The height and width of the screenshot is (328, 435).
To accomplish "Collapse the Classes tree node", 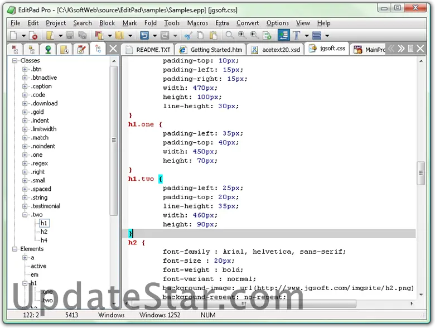I will [15, 60].
